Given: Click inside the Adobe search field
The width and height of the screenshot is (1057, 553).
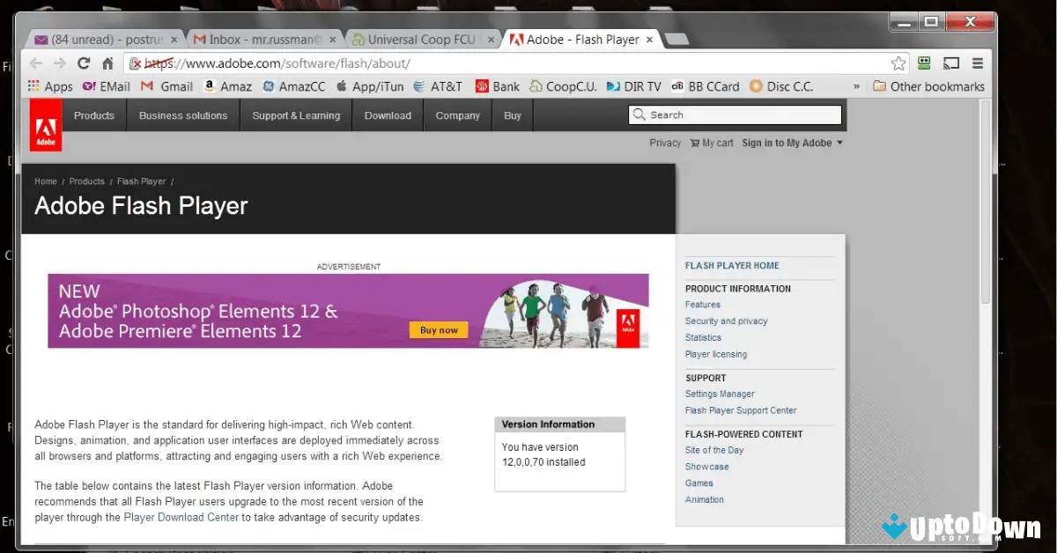Looking at the screenshot, I should [735, 114].
